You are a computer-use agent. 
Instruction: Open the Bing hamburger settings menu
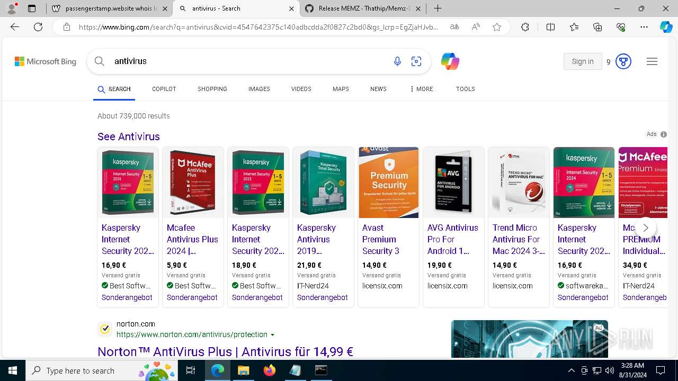pyautogui.click(x=652, y=61)
